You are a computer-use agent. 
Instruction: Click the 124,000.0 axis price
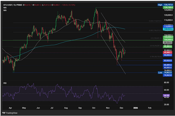click(x=168, y=10)
